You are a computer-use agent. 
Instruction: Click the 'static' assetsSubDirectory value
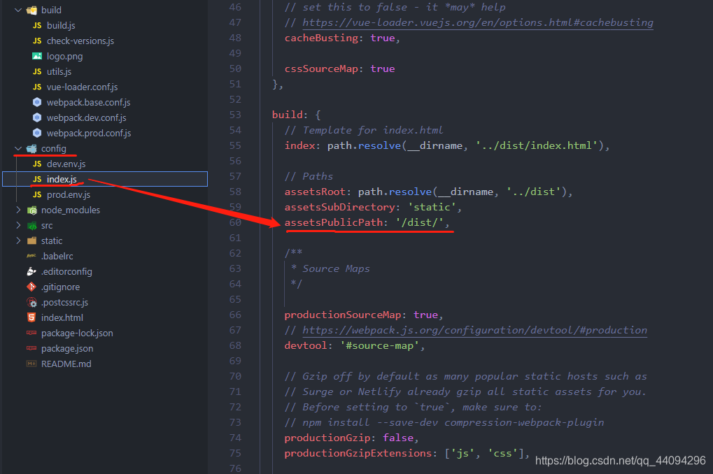(432, 207)
